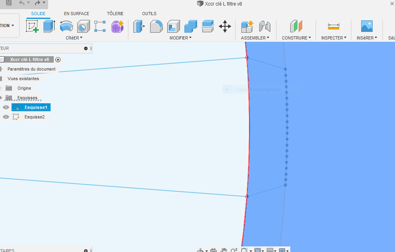Select the New Component tool

(x=247, y=26)
